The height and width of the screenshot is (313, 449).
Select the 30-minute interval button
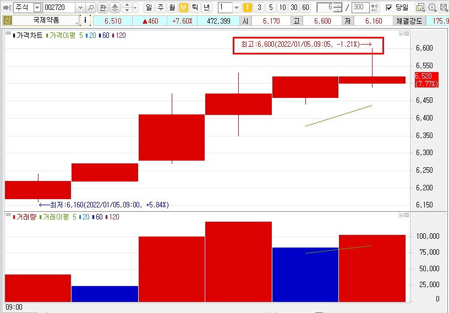tap(294, 8)
